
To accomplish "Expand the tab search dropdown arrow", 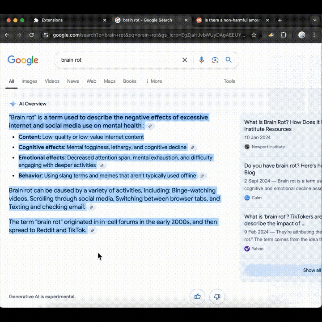I will [314, 20].
